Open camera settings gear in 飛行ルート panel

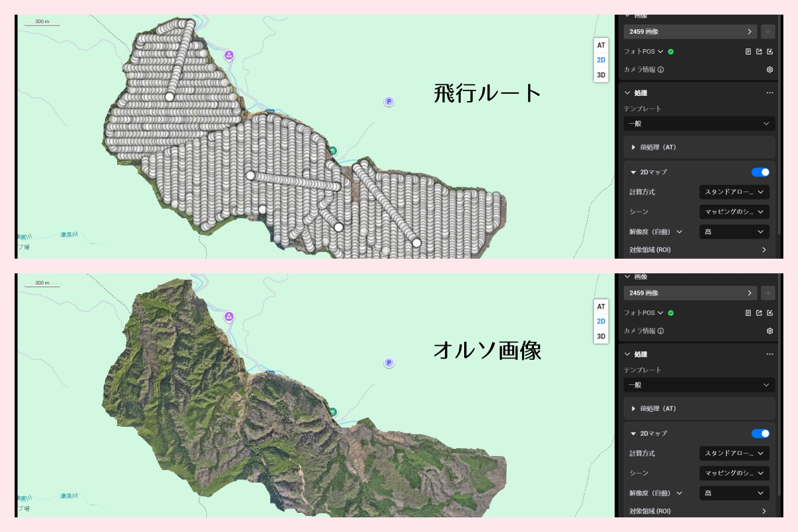769,69
